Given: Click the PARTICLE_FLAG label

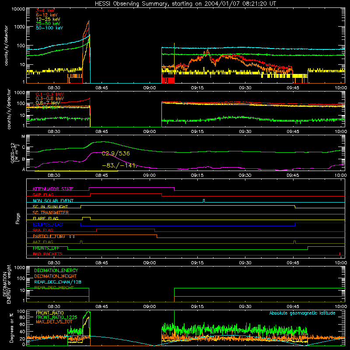Looking at the screenshot, I should click(x=49, y=236).
